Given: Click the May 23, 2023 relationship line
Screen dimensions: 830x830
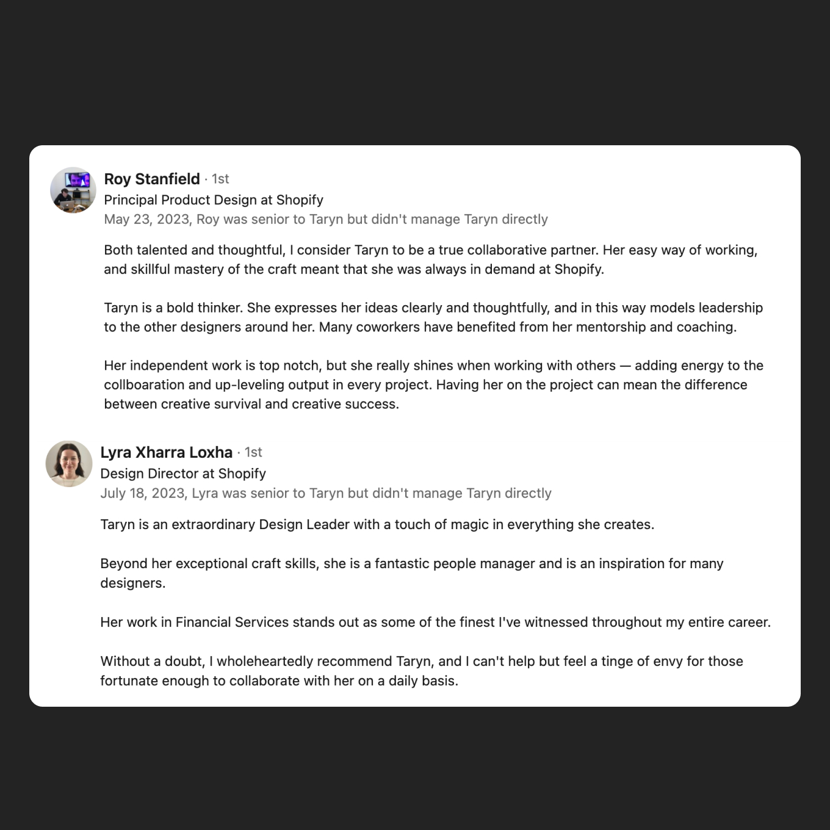Looking at the screenshot, I should coord(326,219).
